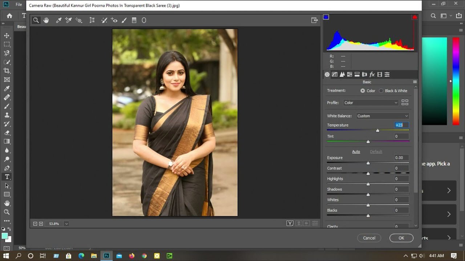Viewport: 465px width, 261px height.
Task: Select Photoshop Move tool in left toolbar
Action: coord(7,36)
